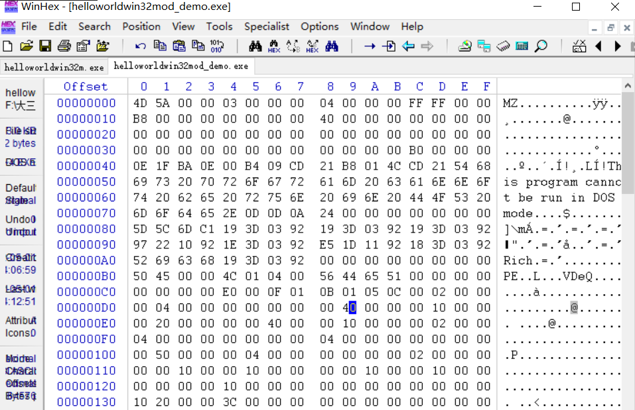This screenshot has height=410, width=635.
Task: Click the Find Text binoculars icon
Action: click(255, 46)
